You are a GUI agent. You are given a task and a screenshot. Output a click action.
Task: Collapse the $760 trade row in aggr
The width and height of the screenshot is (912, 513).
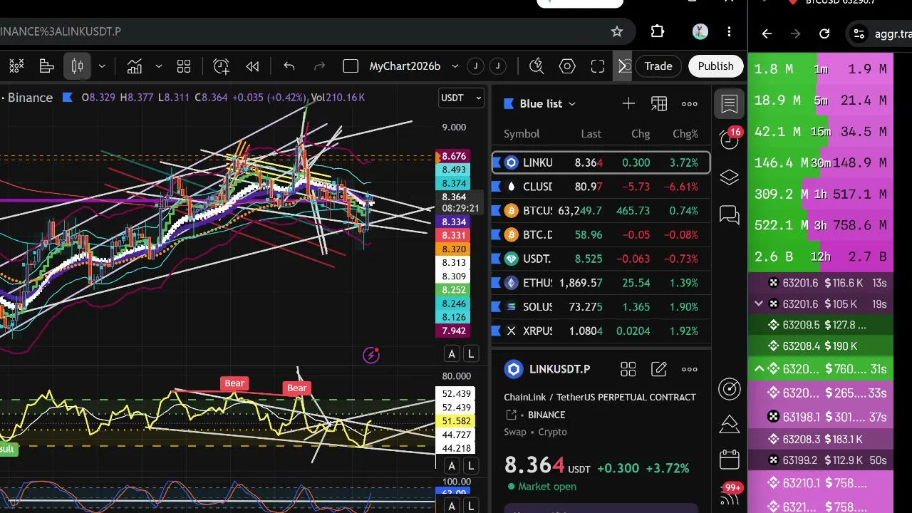tap(759, 368)
